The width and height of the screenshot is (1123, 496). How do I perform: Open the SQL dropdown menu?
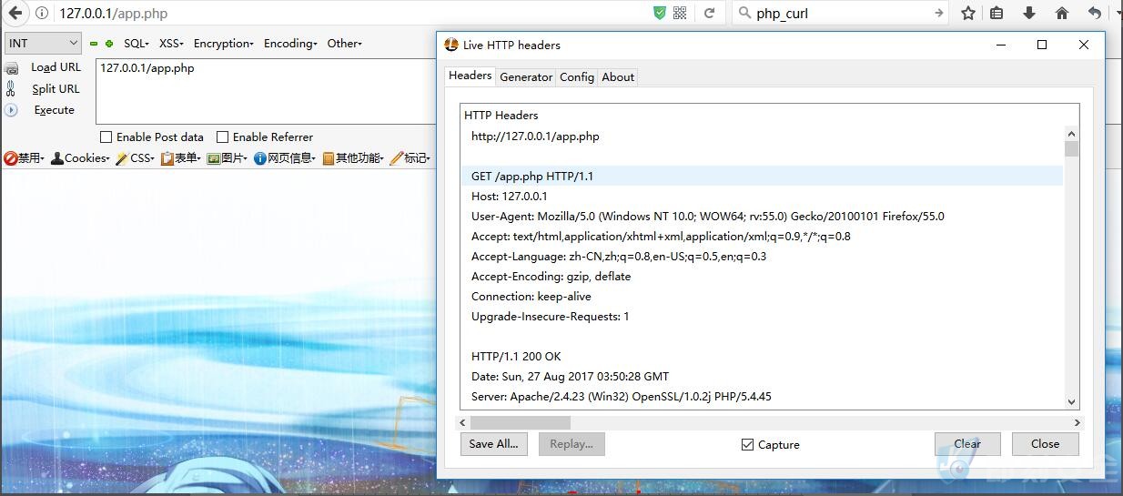pos(137,44)
